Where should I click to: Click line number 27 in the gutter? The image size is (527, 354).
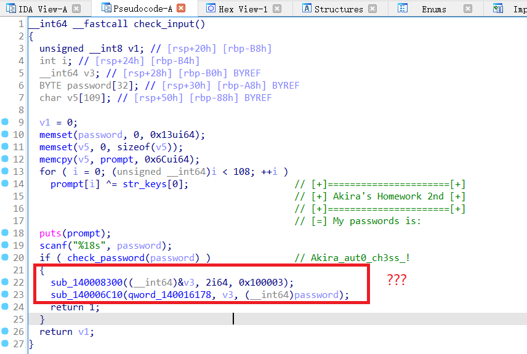coord(18,344)
